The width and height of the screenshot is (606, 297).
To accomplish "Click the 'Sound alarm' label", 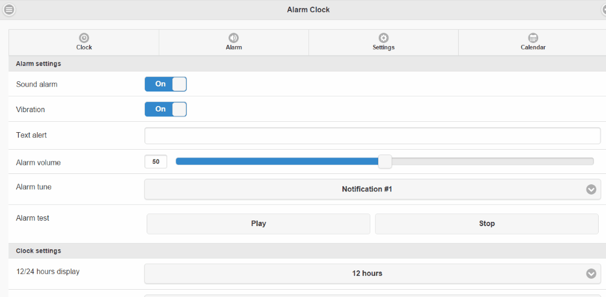I will [x=37, y=84].
